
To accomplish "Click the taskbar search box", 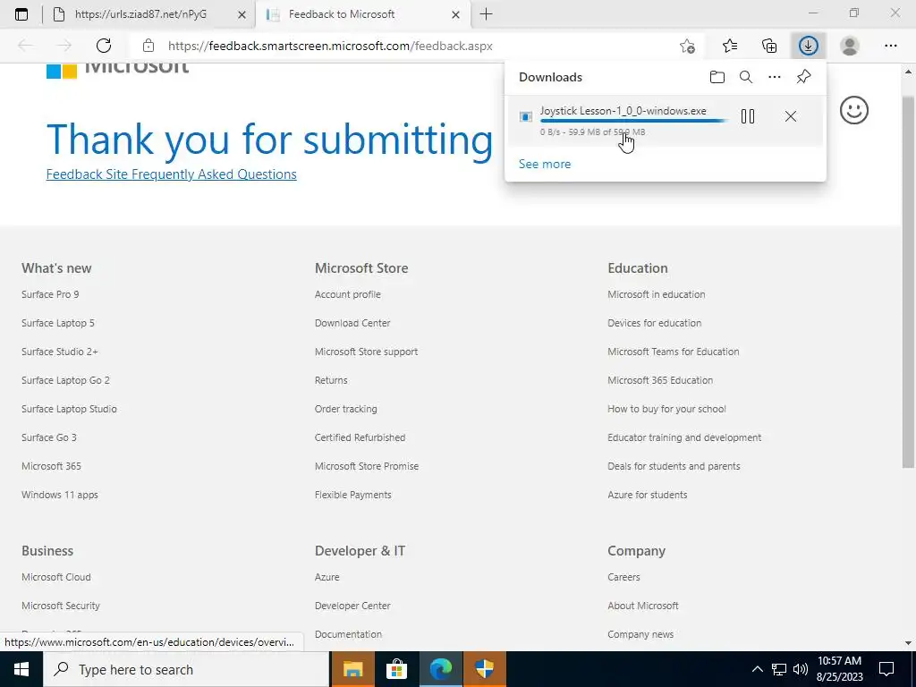I will coord(186,669).
